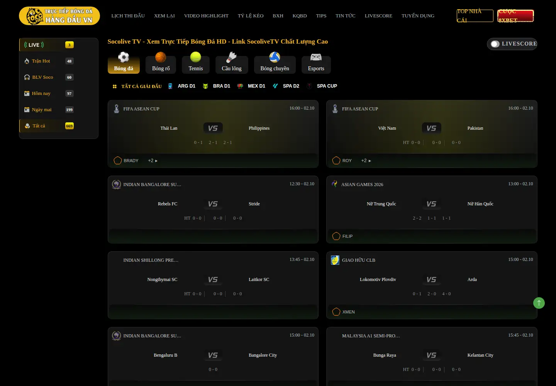This screenshot has height=386, width=556.
Task: Select the Esports gamepad icon
Action: tap(316, 57)
